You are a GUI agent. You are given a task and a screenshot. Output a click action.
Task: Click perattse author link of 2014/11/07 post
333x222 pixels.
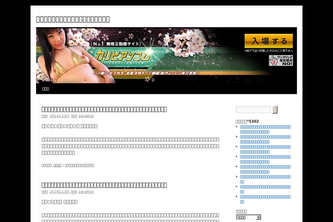point(86,116)
